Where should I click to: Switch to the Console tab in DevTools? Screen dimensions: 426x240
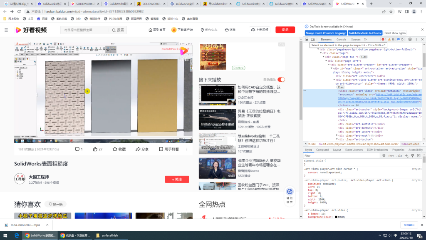(341, 40)
